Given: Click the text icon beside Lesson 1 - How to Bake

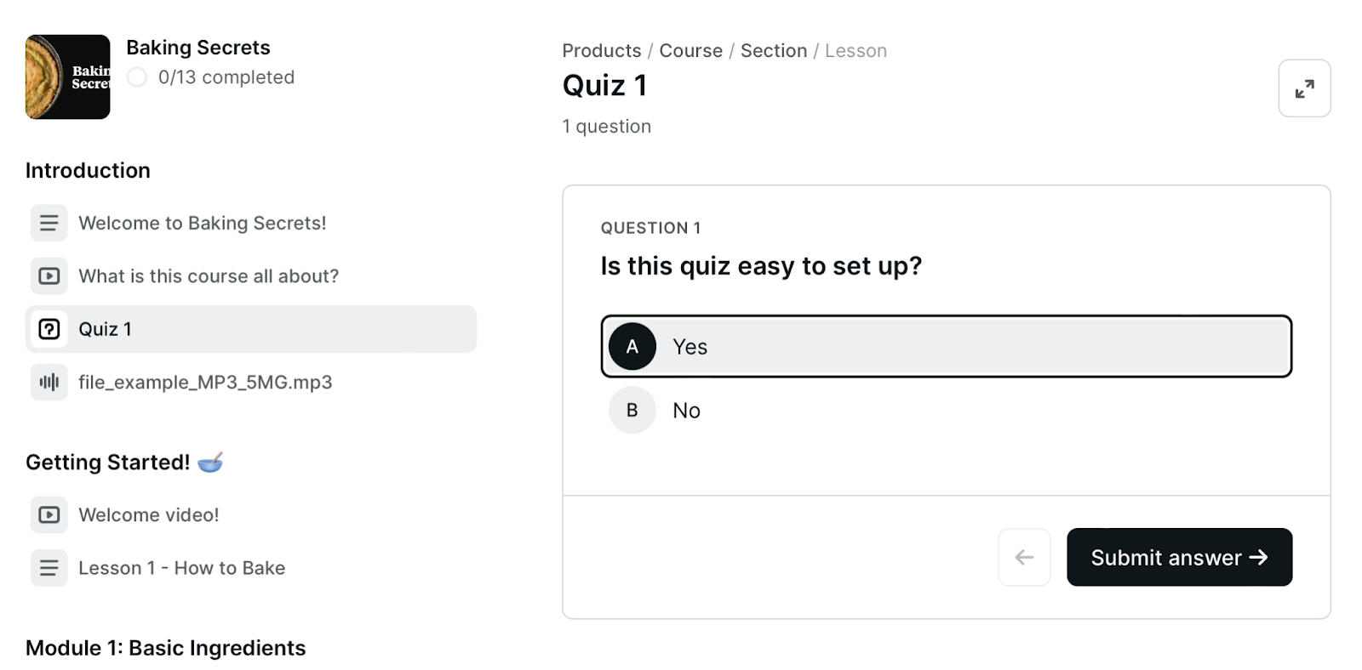Looking at the screenshot, I should (49, 568).
